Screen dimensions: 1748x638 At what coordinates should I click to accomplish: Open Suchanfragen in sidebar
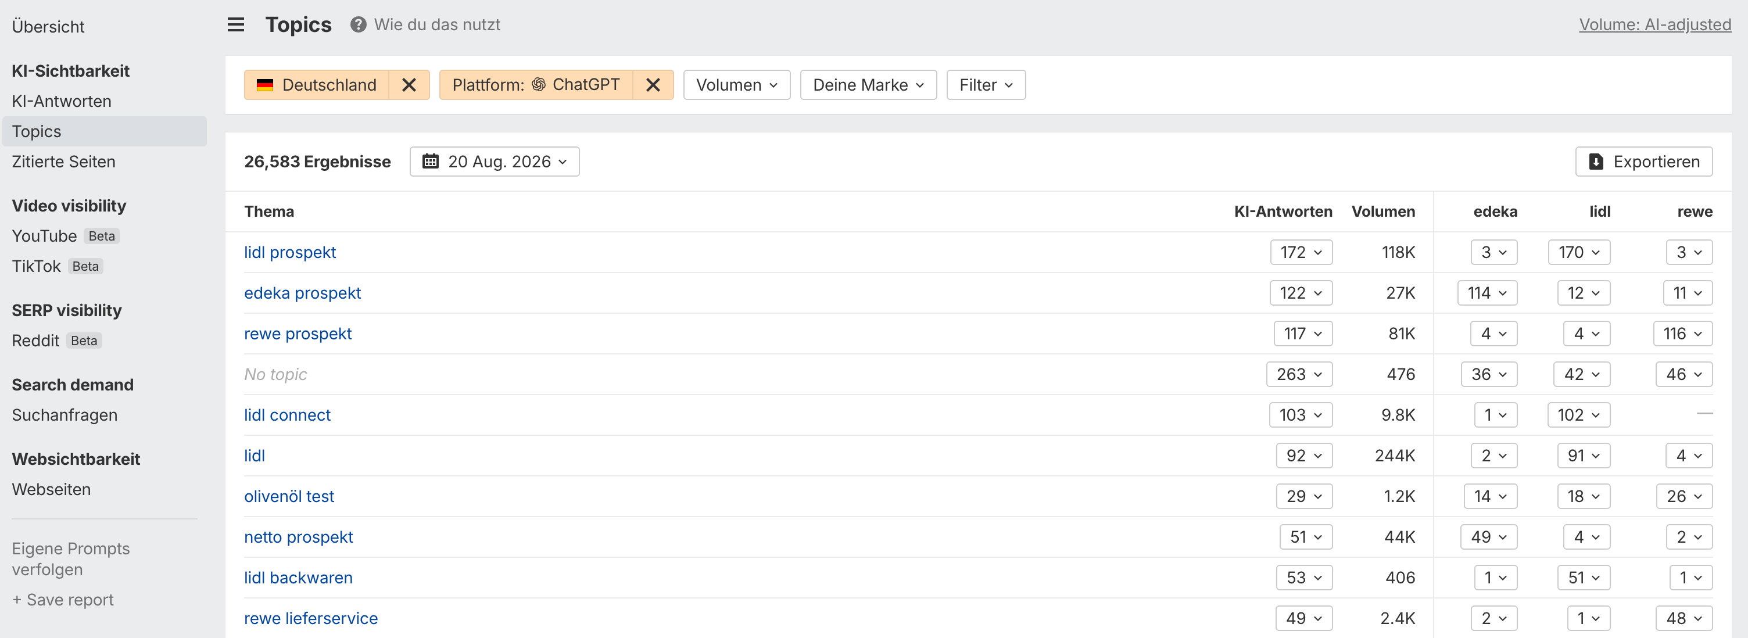click(65, 415)
